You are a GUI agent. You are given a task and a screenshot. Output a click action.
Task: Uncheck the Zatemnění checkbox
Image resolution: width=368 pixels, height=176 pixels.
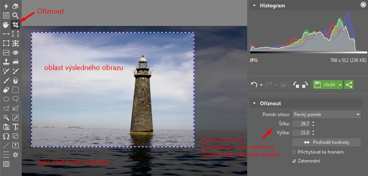(x=294, y=161)
